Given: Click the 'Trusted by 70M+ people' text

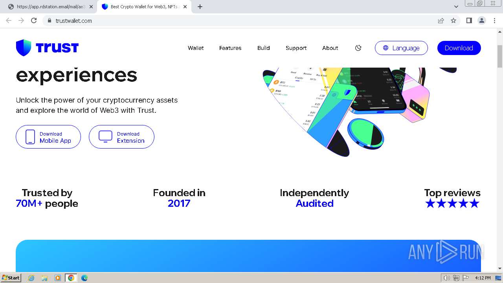Looking at the screenshot, I should point(47,198).
